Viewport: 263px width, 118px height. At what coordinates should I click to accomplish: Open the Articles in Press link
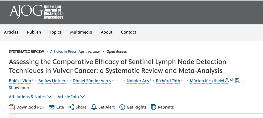(63, 51)
